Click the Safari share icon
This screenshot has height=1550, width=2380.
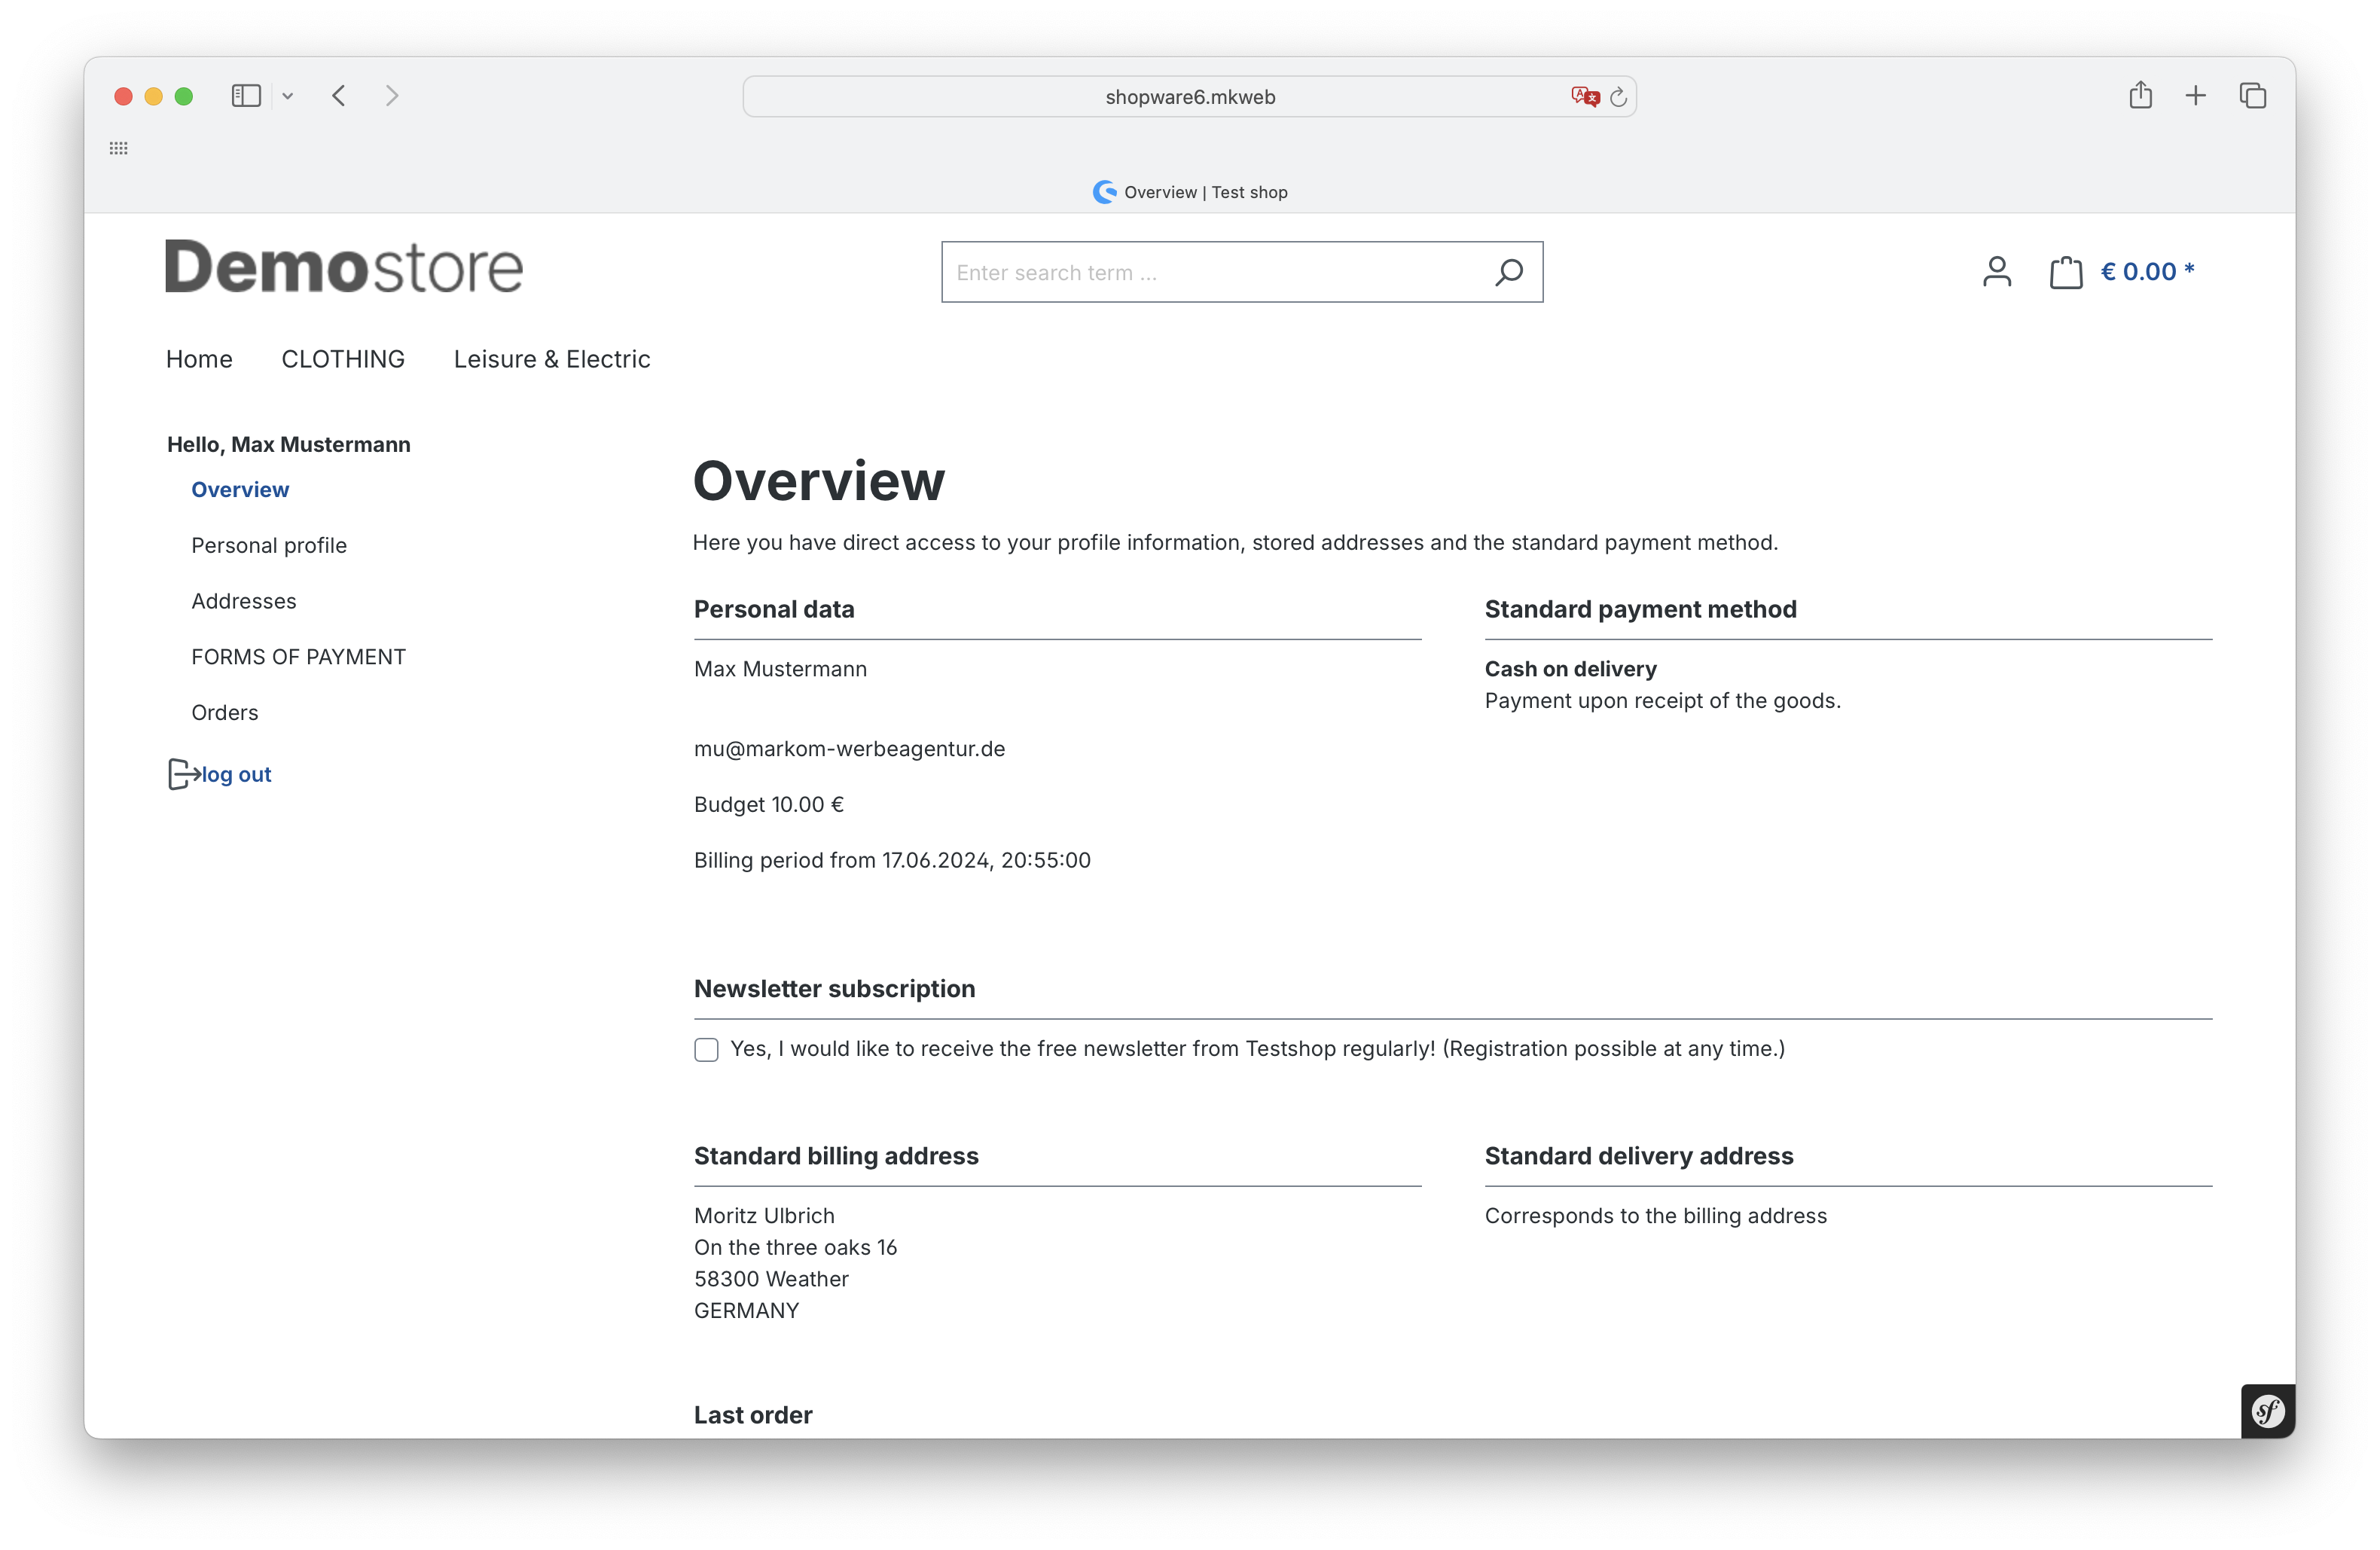click(x=2140, y=96)
